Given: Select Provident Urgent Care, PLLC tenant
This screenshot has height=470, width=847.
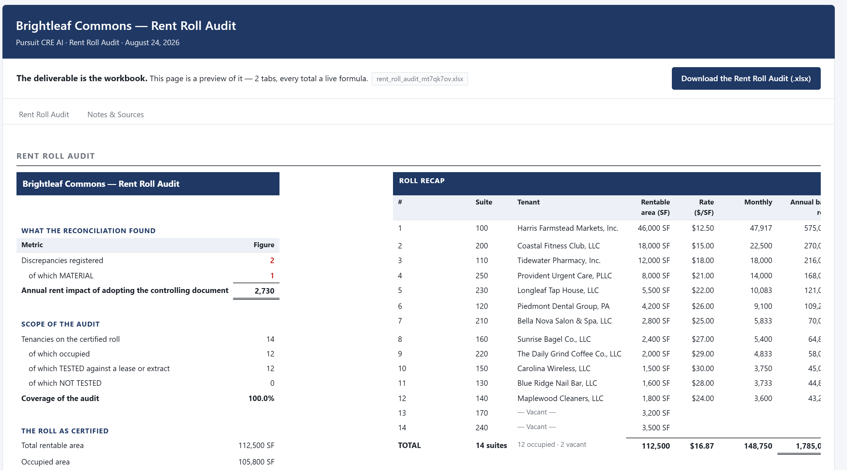Looking at the screenshot, I should coord(564,276).
